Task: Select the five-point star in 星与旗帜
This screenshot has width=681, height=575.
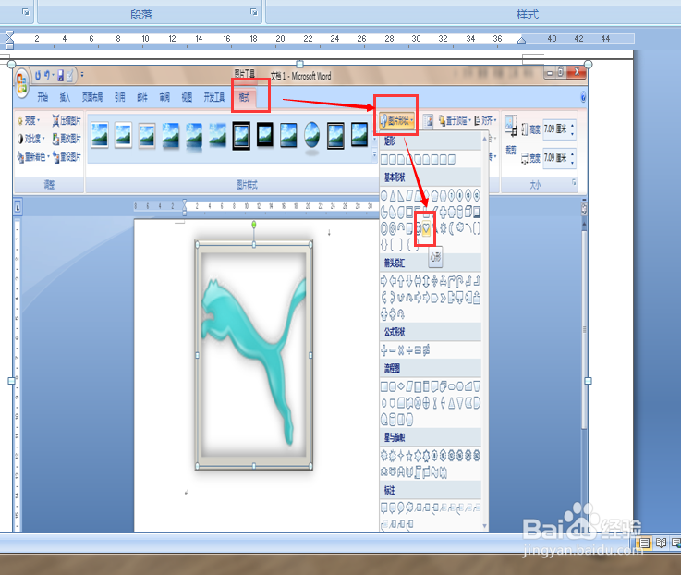Action: tap(409, 456)
